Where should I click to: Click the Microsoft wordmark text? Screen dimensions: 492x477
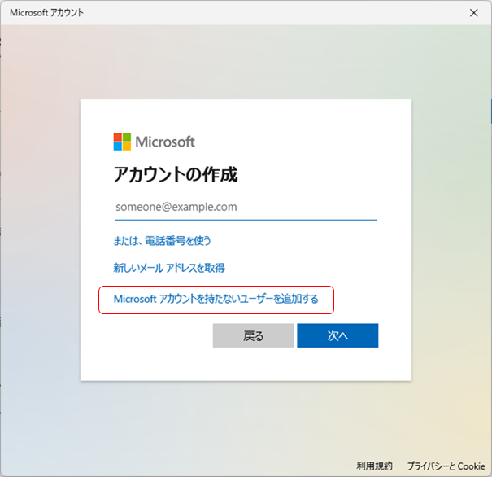coord(165,142)
